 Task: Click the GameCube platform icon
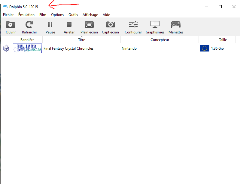pyautogui.click(x=6, y=48)
